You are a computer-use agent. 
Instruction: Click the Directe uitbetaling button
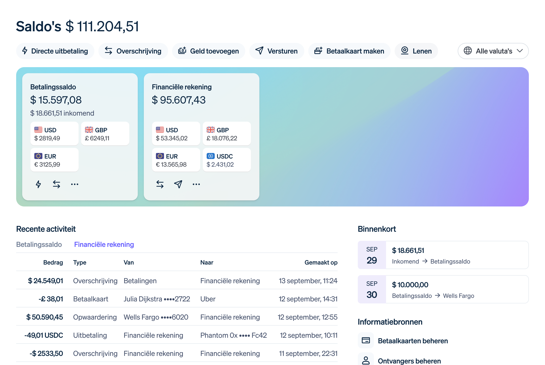coord(55,51)
